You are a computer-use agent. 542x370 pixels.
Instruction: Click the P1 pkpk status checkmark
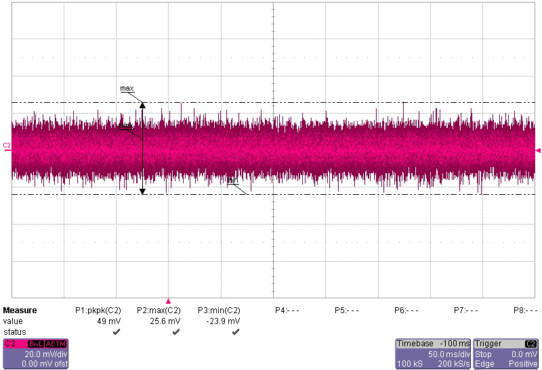pos(116,332)
